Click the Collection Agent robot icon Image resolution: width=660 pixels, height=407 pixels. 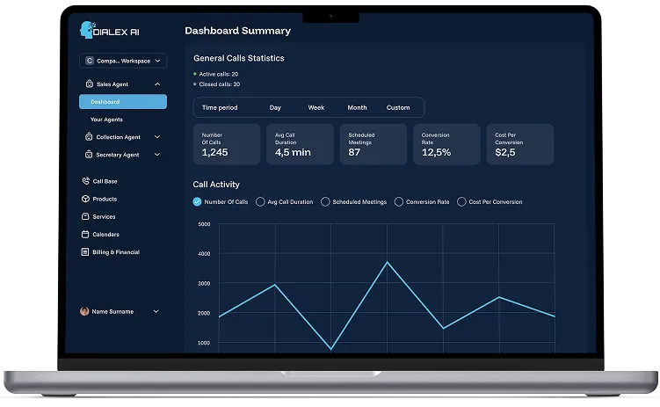[x=89, y=137]
